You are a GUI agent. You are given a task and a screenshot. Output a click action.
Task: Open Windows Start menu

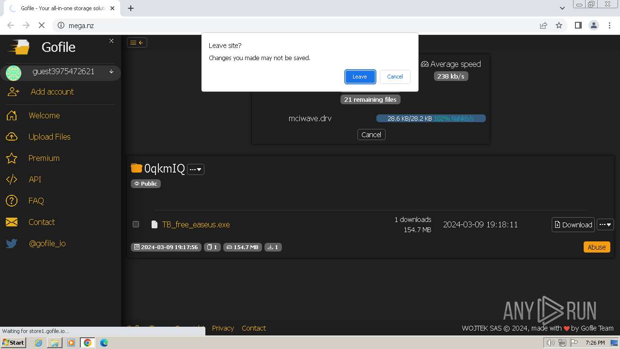[x=13, y=343]
